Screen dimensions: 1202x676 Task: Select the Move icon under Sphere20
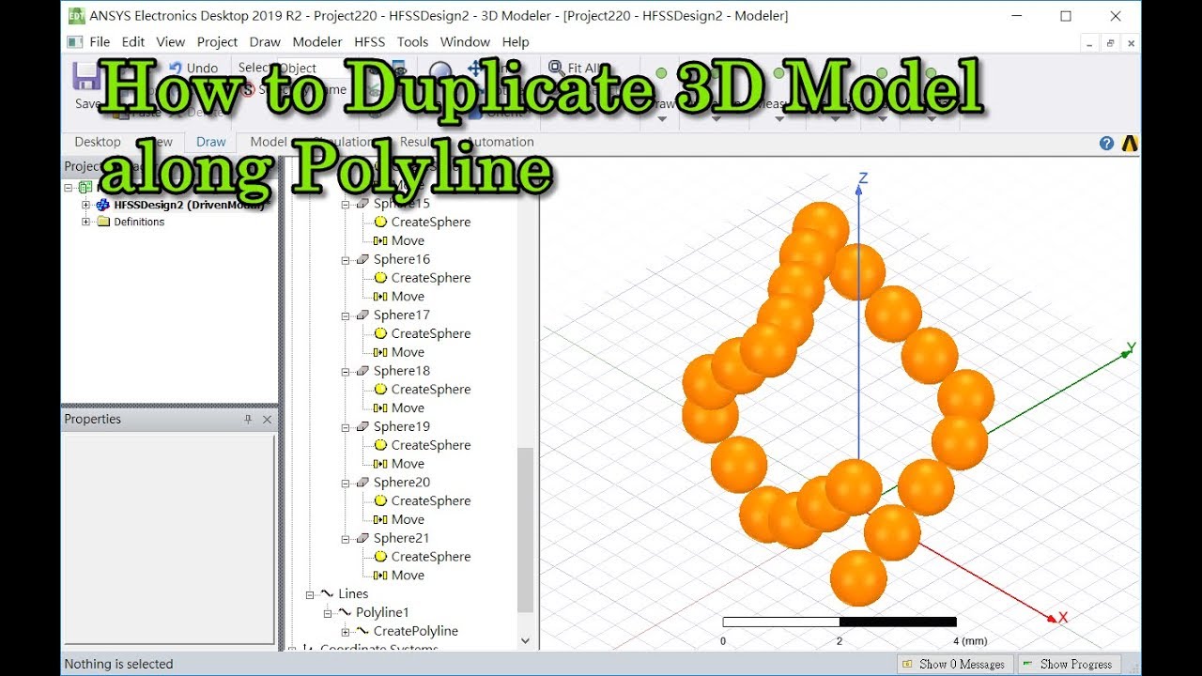coord(380,520)
